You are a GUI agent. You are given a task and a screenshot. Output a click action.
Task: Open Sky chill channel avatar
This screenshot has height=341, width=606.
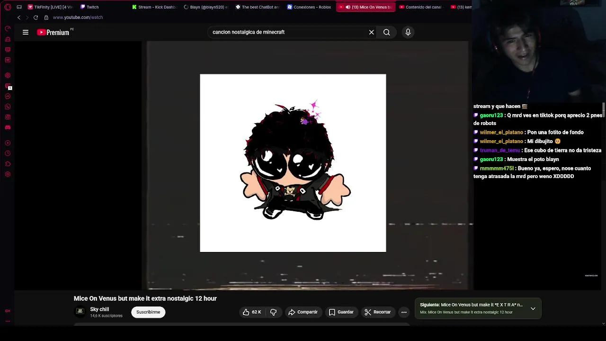[x=80, y=312]
